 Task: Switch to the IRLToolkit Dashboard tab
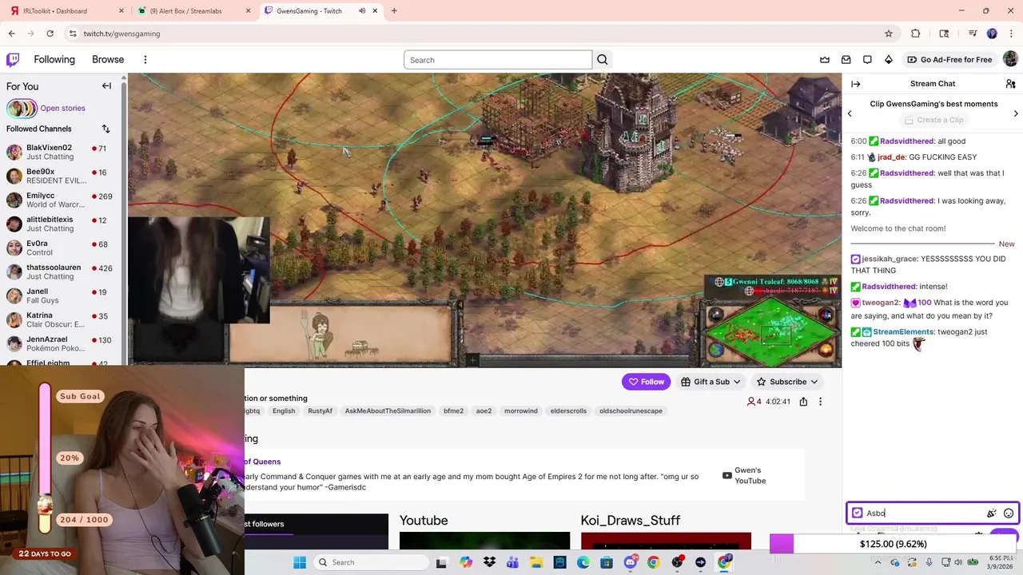click(66, 11)
